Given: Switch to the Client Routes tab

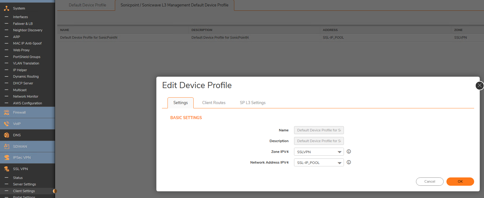Looking at the screenshot, I should click(x=214, y=103).
